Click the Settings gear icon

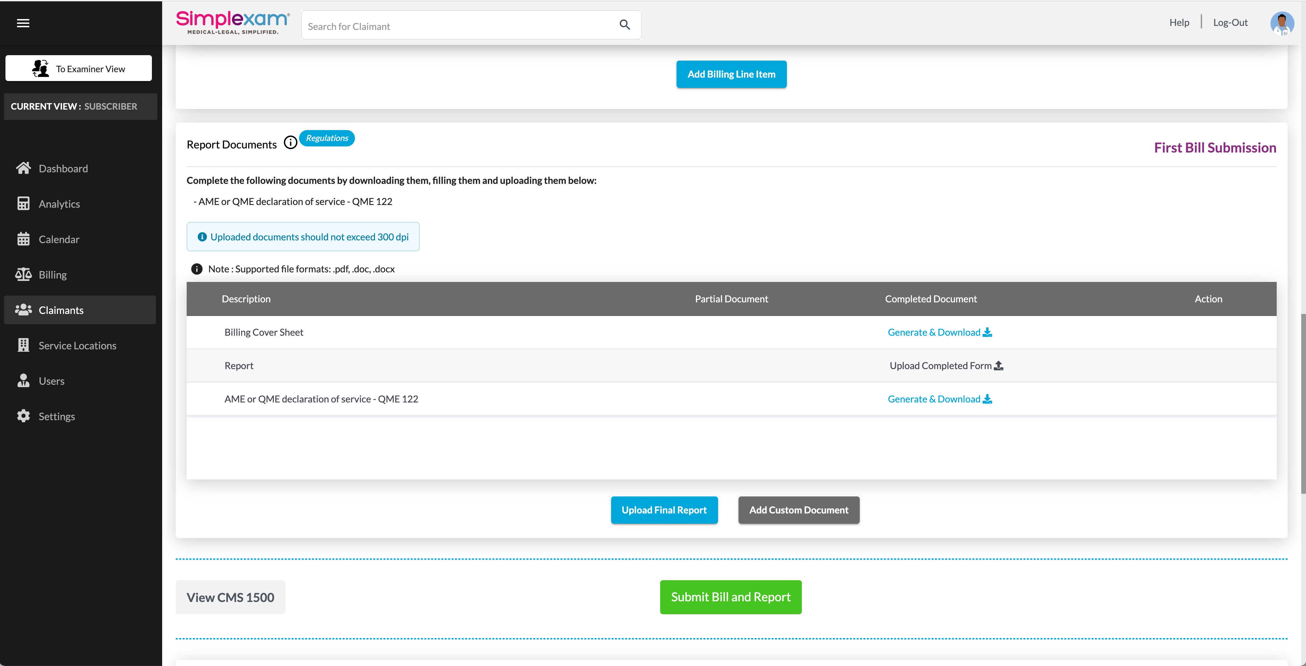[x=23, y=416]
